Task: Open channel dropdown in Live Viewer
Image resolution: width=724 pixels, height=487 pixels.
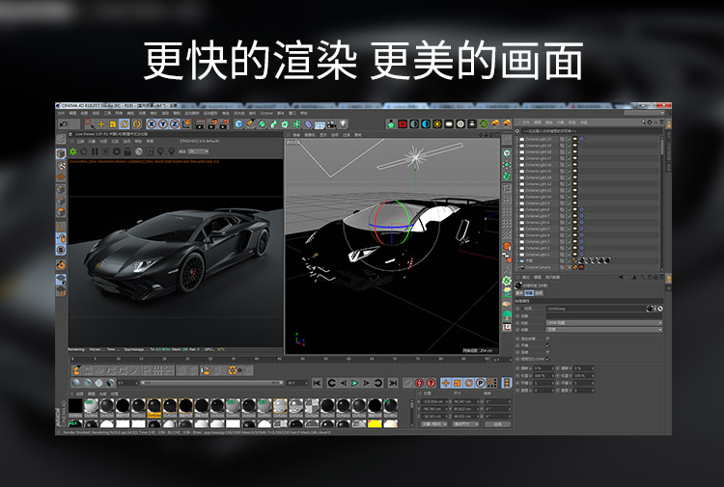Action: point(199,151)
